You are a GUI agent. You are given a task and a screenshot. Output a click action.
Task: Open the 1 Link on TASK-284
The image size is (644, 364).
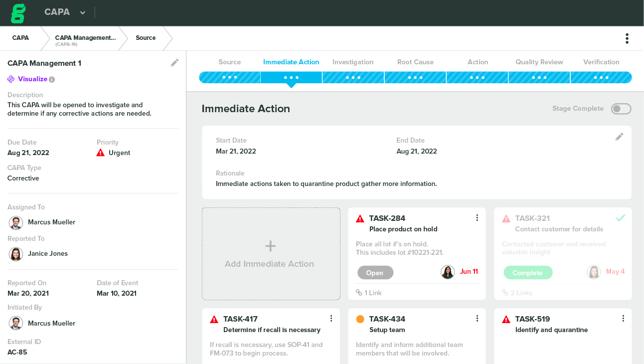(369, 293)
